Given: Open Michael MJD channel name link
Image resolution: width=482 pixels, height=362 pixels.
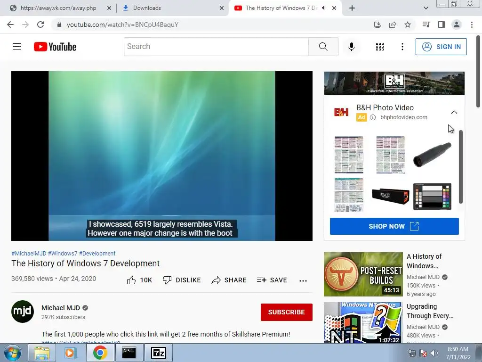Looking at the screenshot, I should tap(61, 308).
